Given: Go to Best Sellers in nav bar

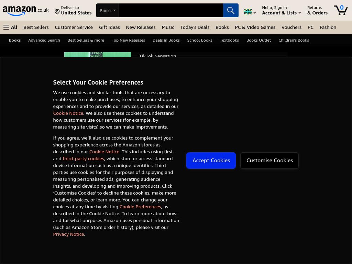Looking at the screenshot, I should coord(36,27).
